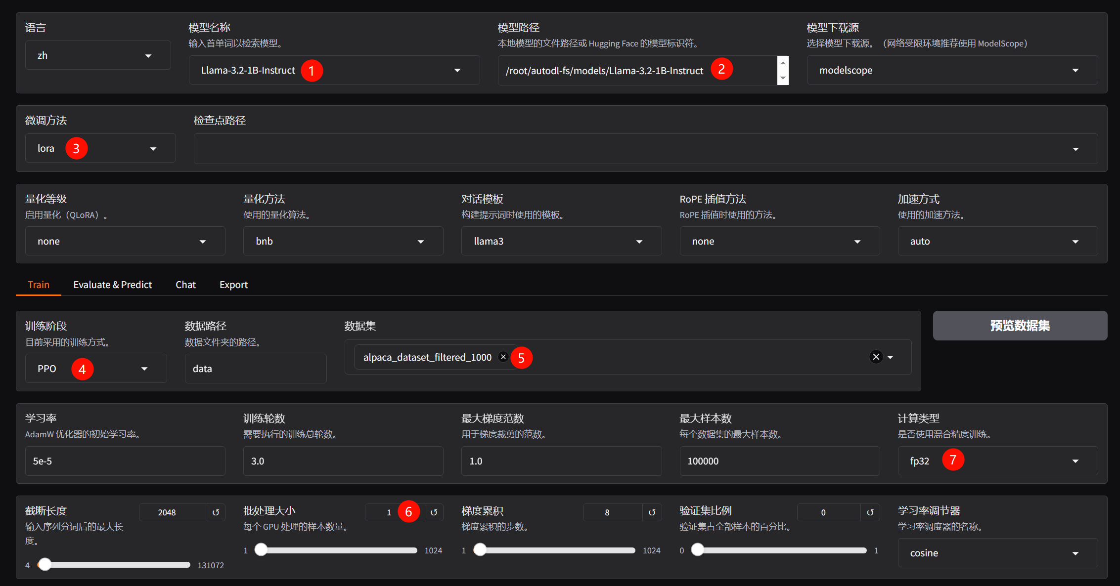The height and width of the screenshot is (586, 1120).
Task: Reset the validation ratio (验证集比例) value
Action: coord(870,512)
